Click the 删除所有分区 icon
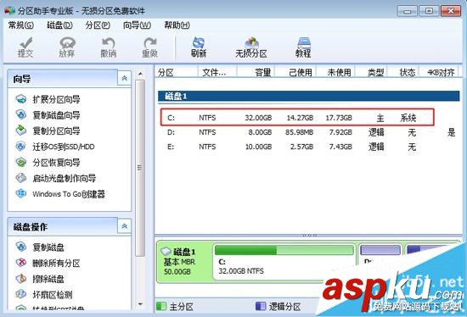 pyautogui.click(x=21, y=263)
